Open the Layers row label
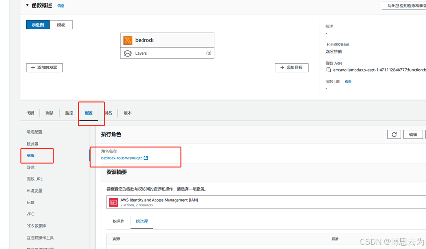This screenshot has height=249, width=426. tap(141, 53)
